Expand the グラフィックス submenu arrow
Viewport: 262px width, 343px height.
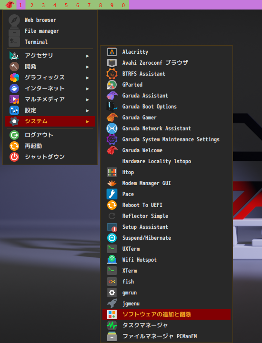click(87, 78)
